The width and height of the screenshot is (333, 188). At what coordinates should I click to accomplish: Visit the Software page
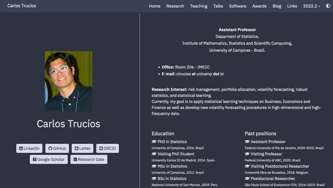[x=237, y=6]
